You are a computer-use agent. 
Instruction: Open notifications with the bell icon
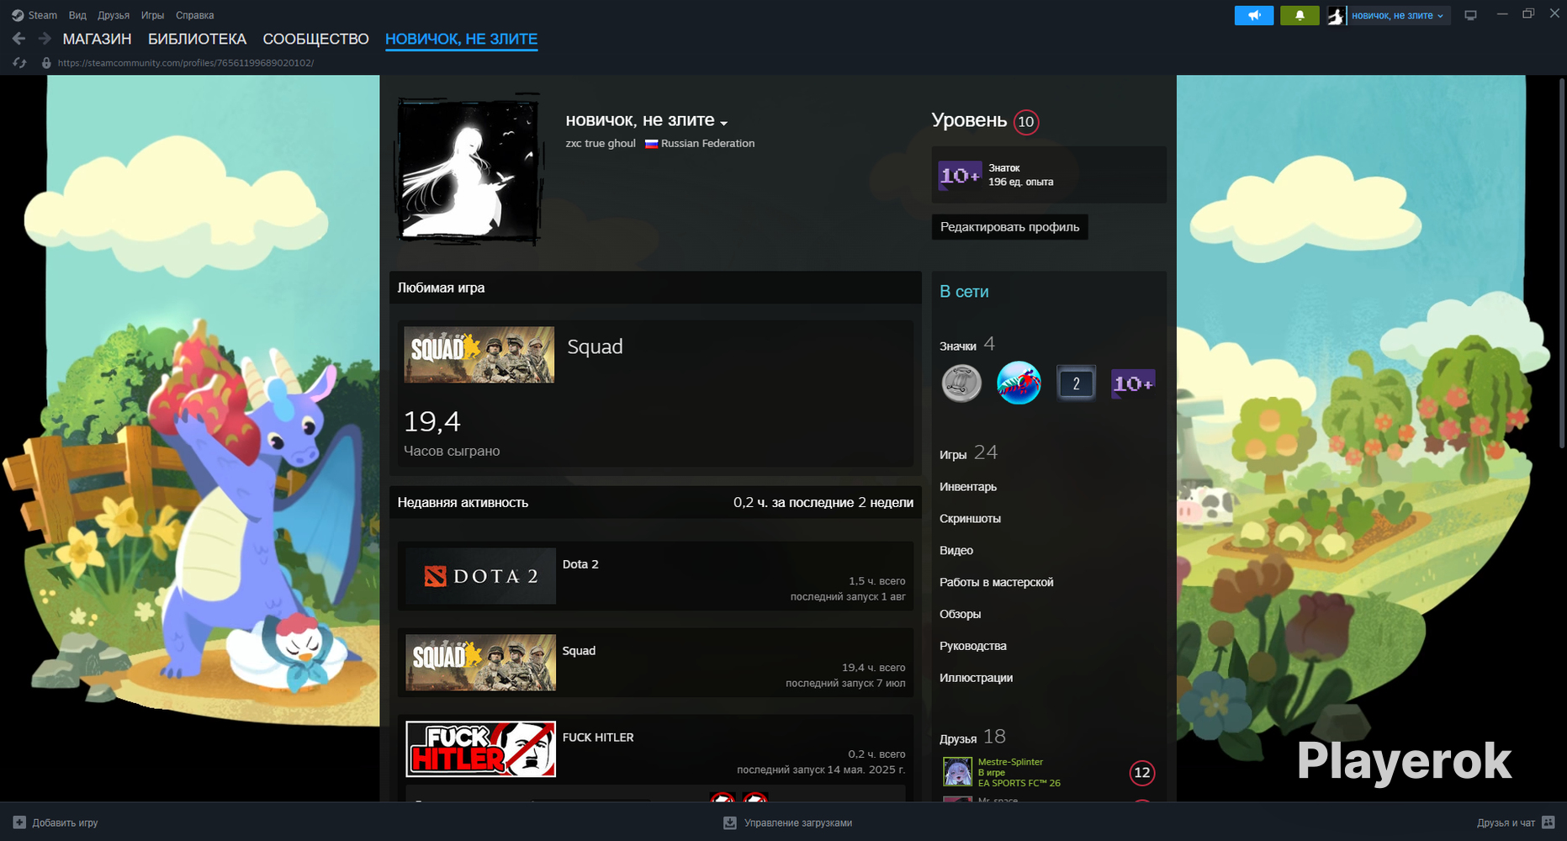click(x=1300, y=15)
